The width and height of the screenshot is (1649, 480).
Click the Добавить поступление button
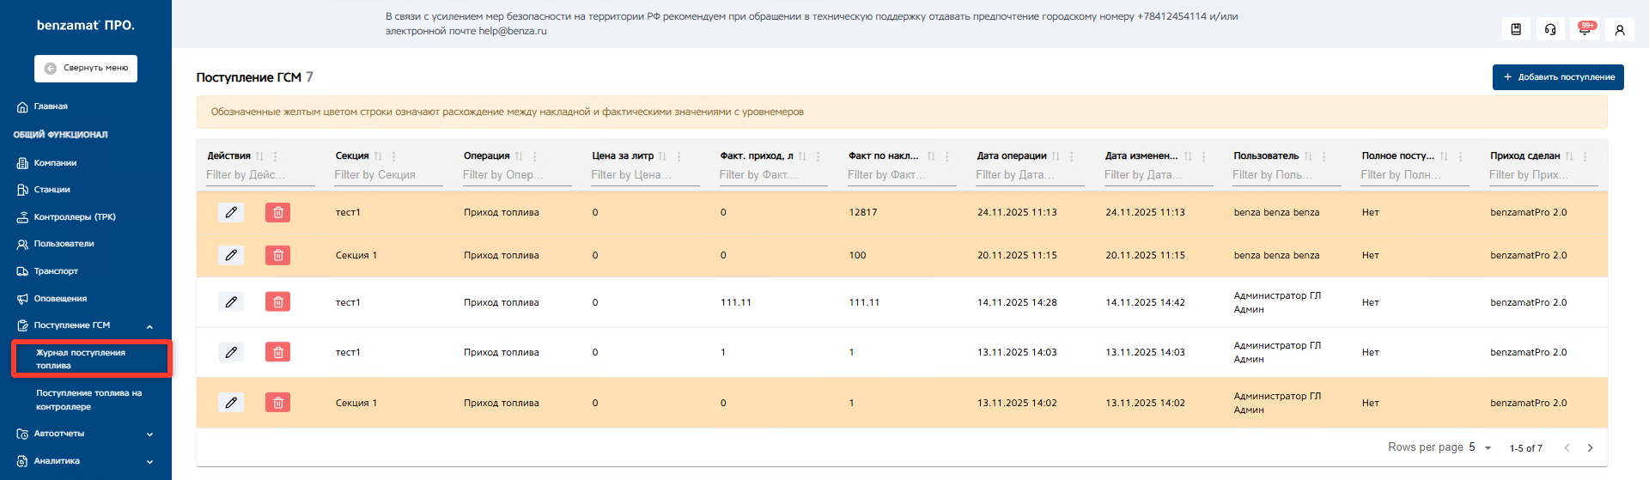[1557, 77]
